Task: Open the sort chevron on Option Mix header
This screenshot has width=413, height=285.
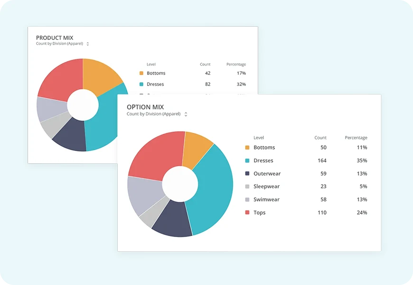Action: tap(186, 114)
